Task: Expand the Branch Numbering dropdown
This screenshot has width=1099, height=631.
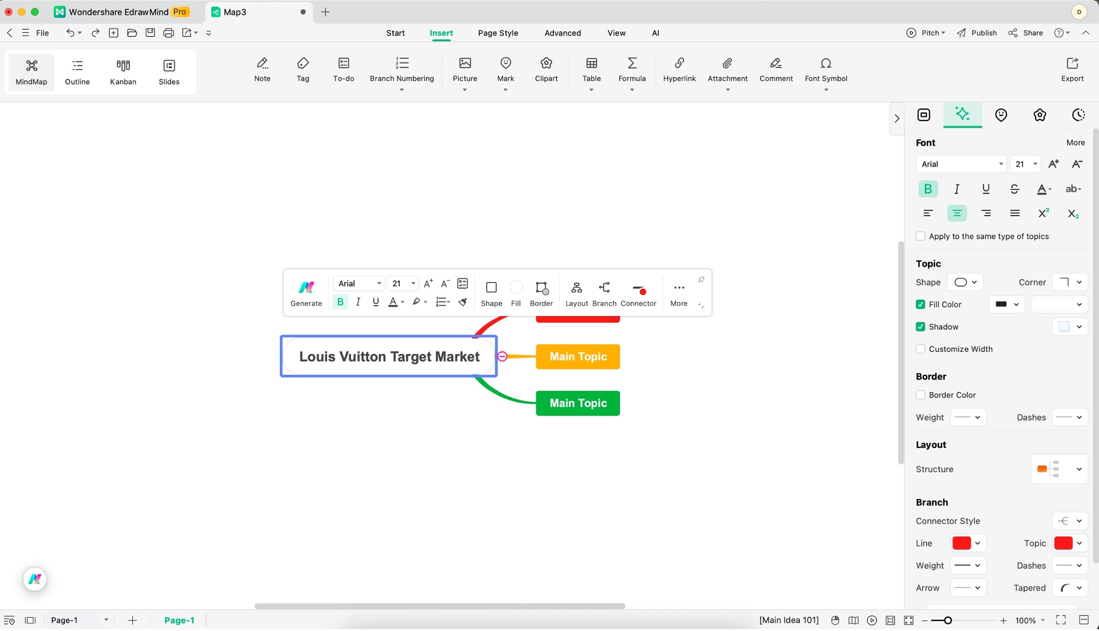Action: pyautogui.click(x=402, y=90)
